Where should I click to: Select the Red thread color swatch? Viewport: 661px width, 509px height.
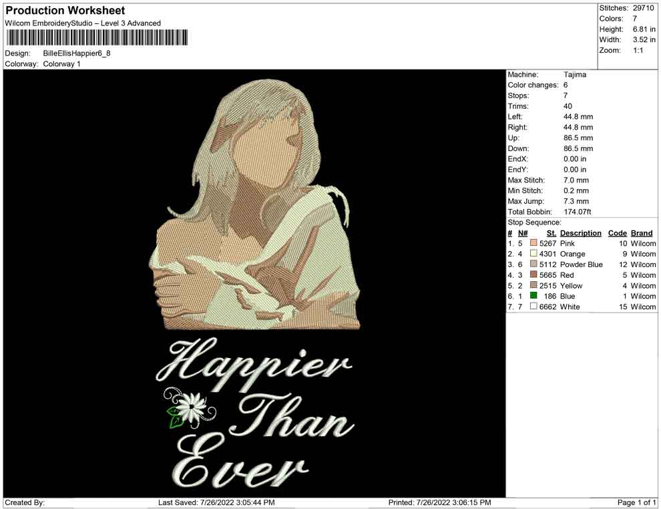tap(533, 275)
